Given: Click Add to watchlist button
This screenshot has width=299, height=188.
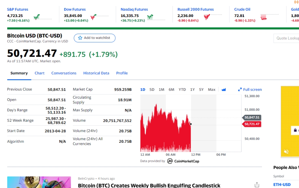Looking at the screenshot, I should point(94,38).
